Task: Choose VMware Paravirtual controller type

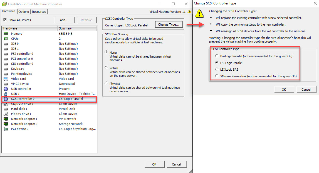Action: point(217,76)
